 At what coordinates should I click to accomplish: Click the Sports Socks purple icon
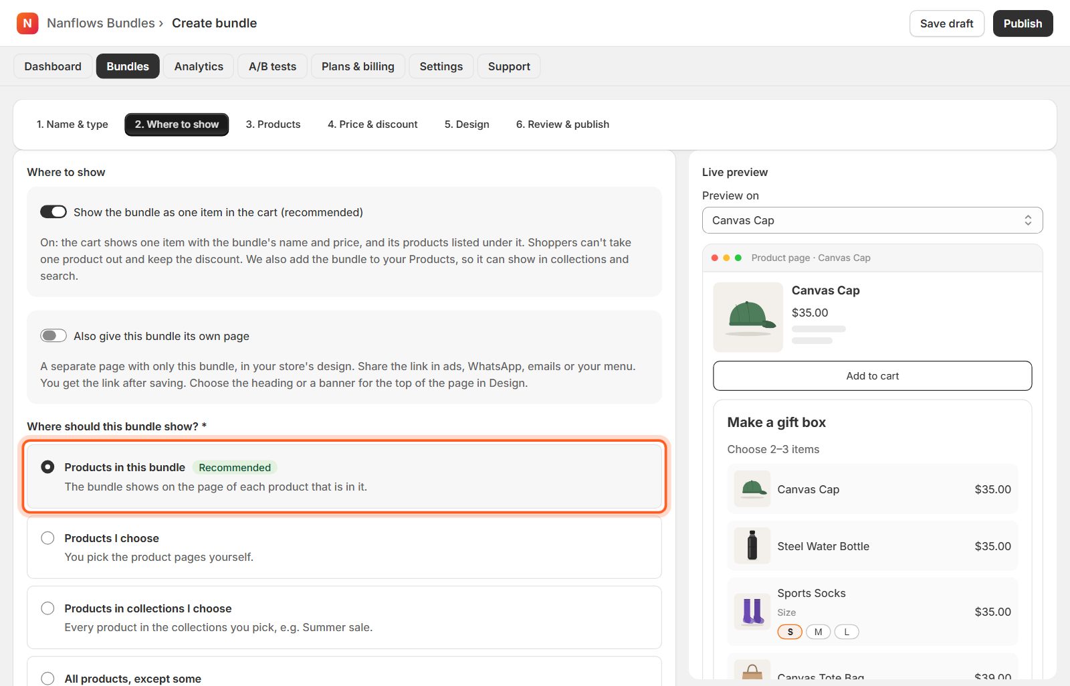click(x=752, y=612)
